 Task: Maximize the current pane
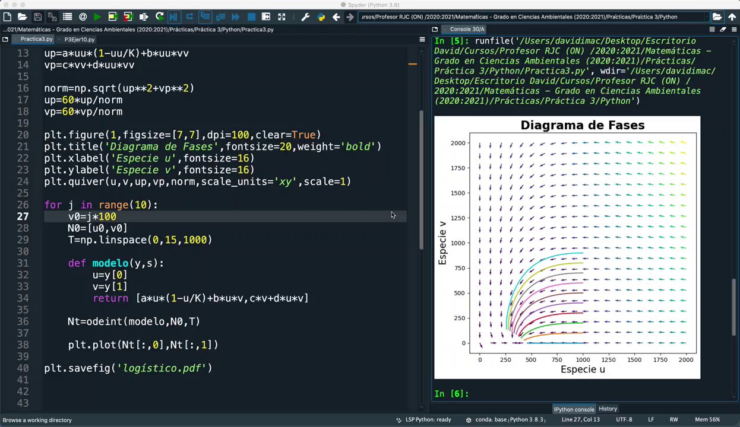266,17
